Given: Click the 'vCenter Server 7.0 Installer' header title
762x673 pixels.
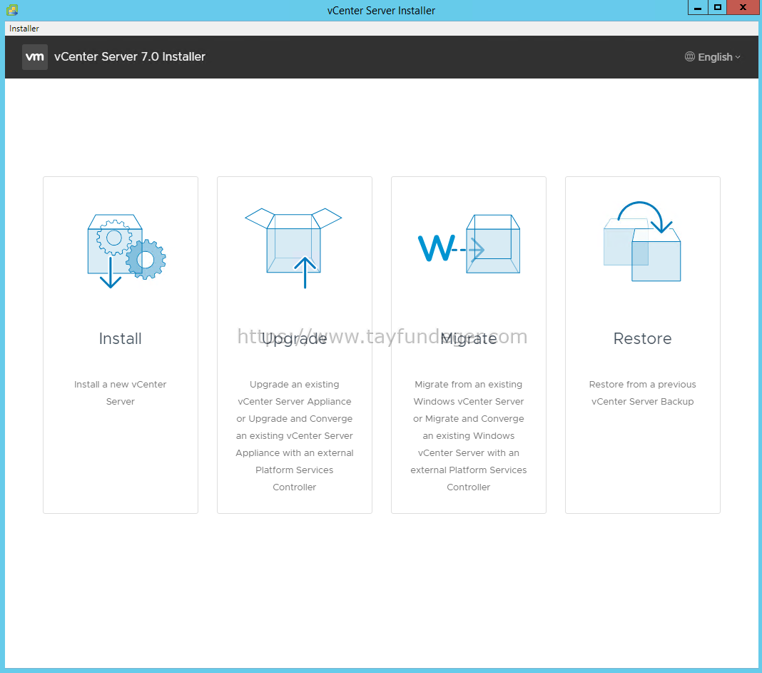Looking at the screenshot, I should [130, 57].
